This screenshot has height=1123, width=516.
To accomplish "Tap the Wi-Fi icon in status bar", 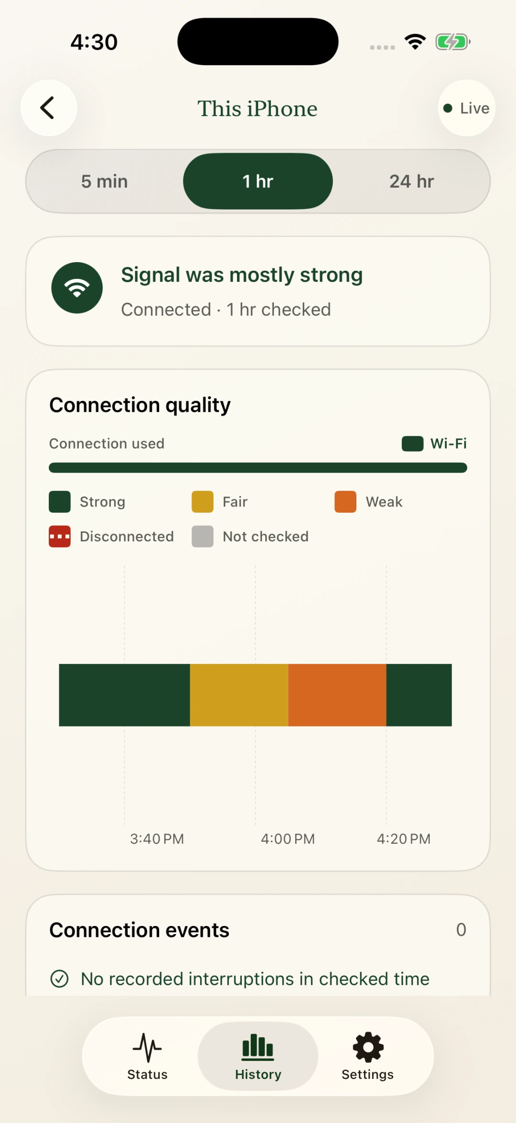I will (415, 42).
